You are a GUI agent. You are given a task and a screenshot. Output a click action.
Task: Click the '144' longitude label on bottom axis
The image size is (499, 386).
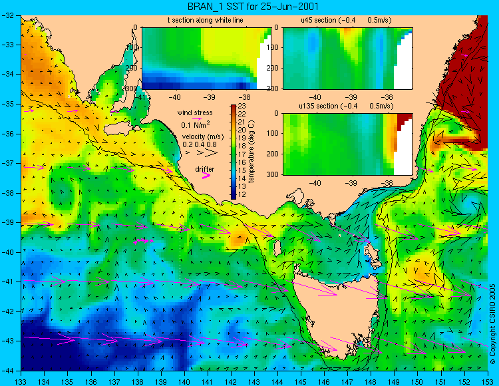(277, 381)
